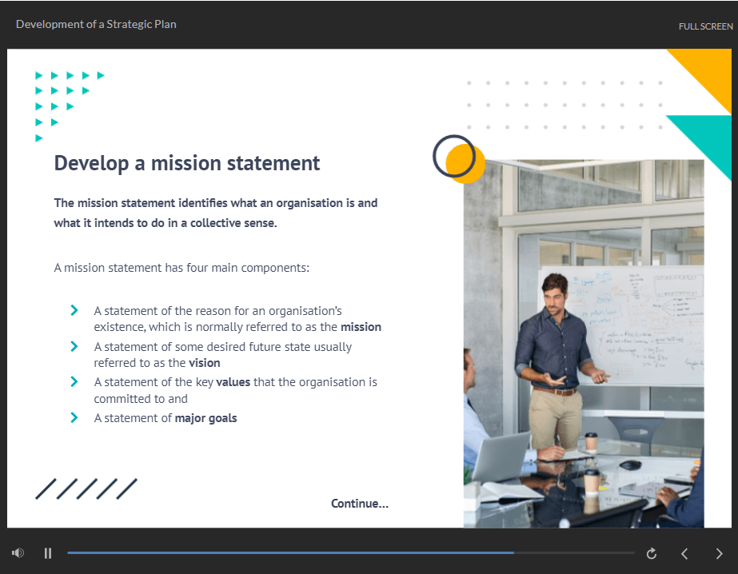Click the chevron beside the vision bullet
Screen dimensions: 738x574
tap(74, 346)
